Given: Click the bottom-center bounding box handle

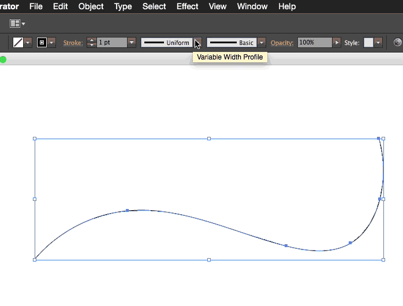Looking at the screenshot, I should coord(209,260).
